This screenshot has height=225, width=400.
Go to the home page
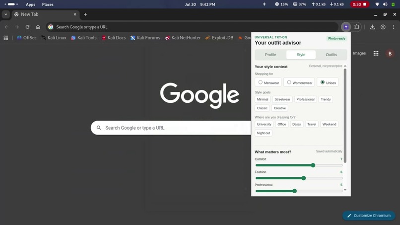tap(38, 27)
